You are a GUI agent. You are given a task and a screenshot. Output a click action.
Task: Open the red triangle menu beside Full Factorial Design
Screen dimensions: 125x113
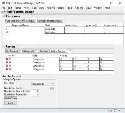click(x=5, y=12)
